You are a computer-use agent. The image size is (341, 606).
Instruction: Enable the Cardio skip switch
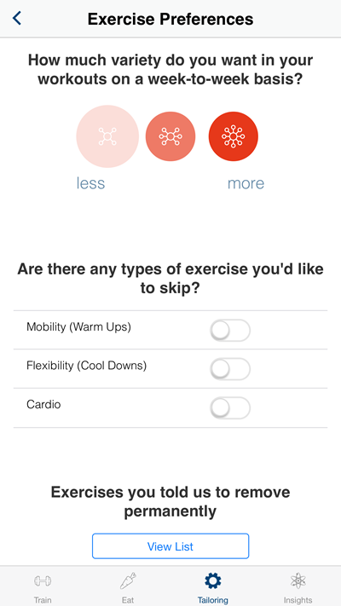click(230, 408)
